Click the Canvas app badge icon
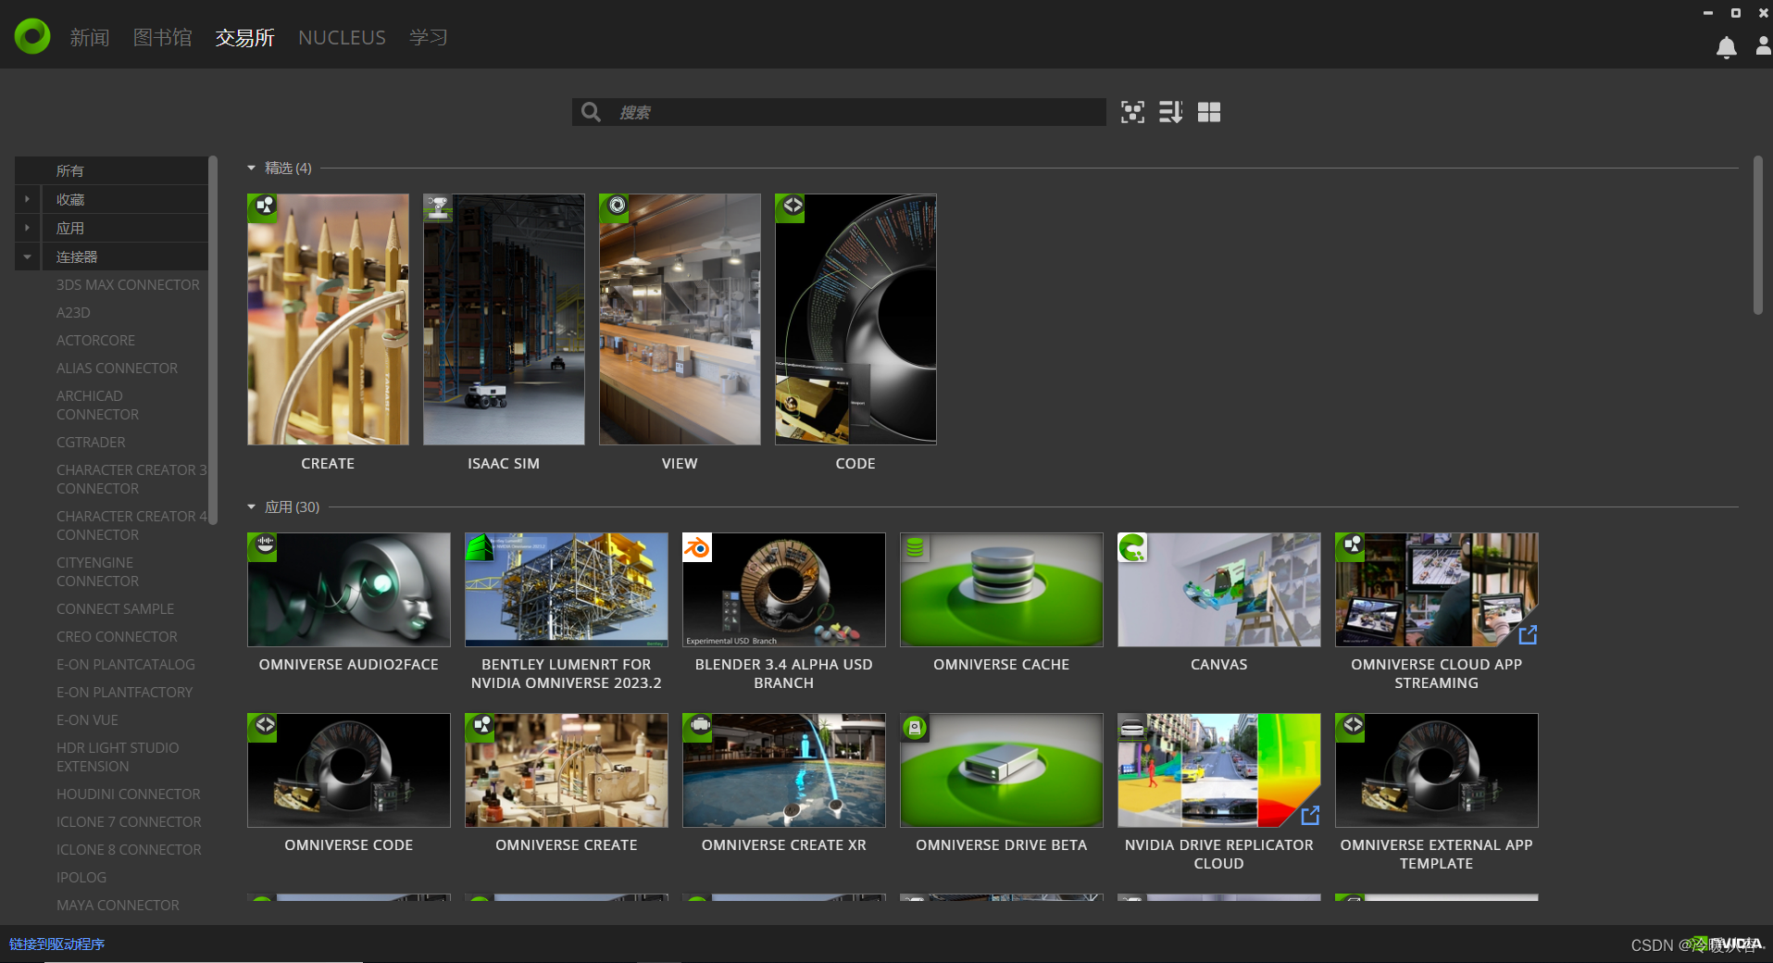Viewport: 1773px width, 963px height. point(1132,547)
